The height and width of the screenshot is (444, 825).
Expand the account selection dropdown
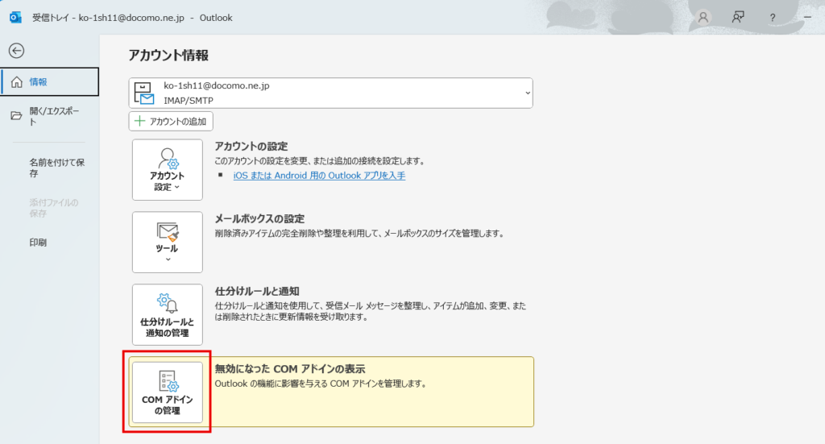pos(528,93)
